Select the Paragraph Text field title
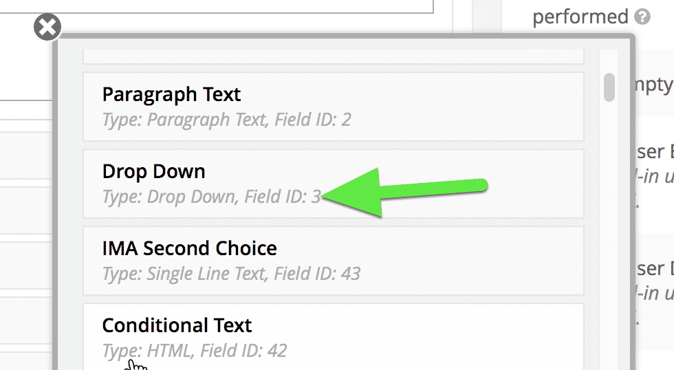Screen dimensions: 674x370 [171, 94]
